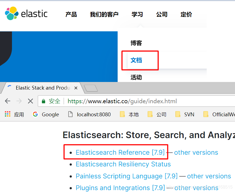The width and height of the screenshot is (235, 192).
Task: Click the green secure lock icon
Action: 44,101
